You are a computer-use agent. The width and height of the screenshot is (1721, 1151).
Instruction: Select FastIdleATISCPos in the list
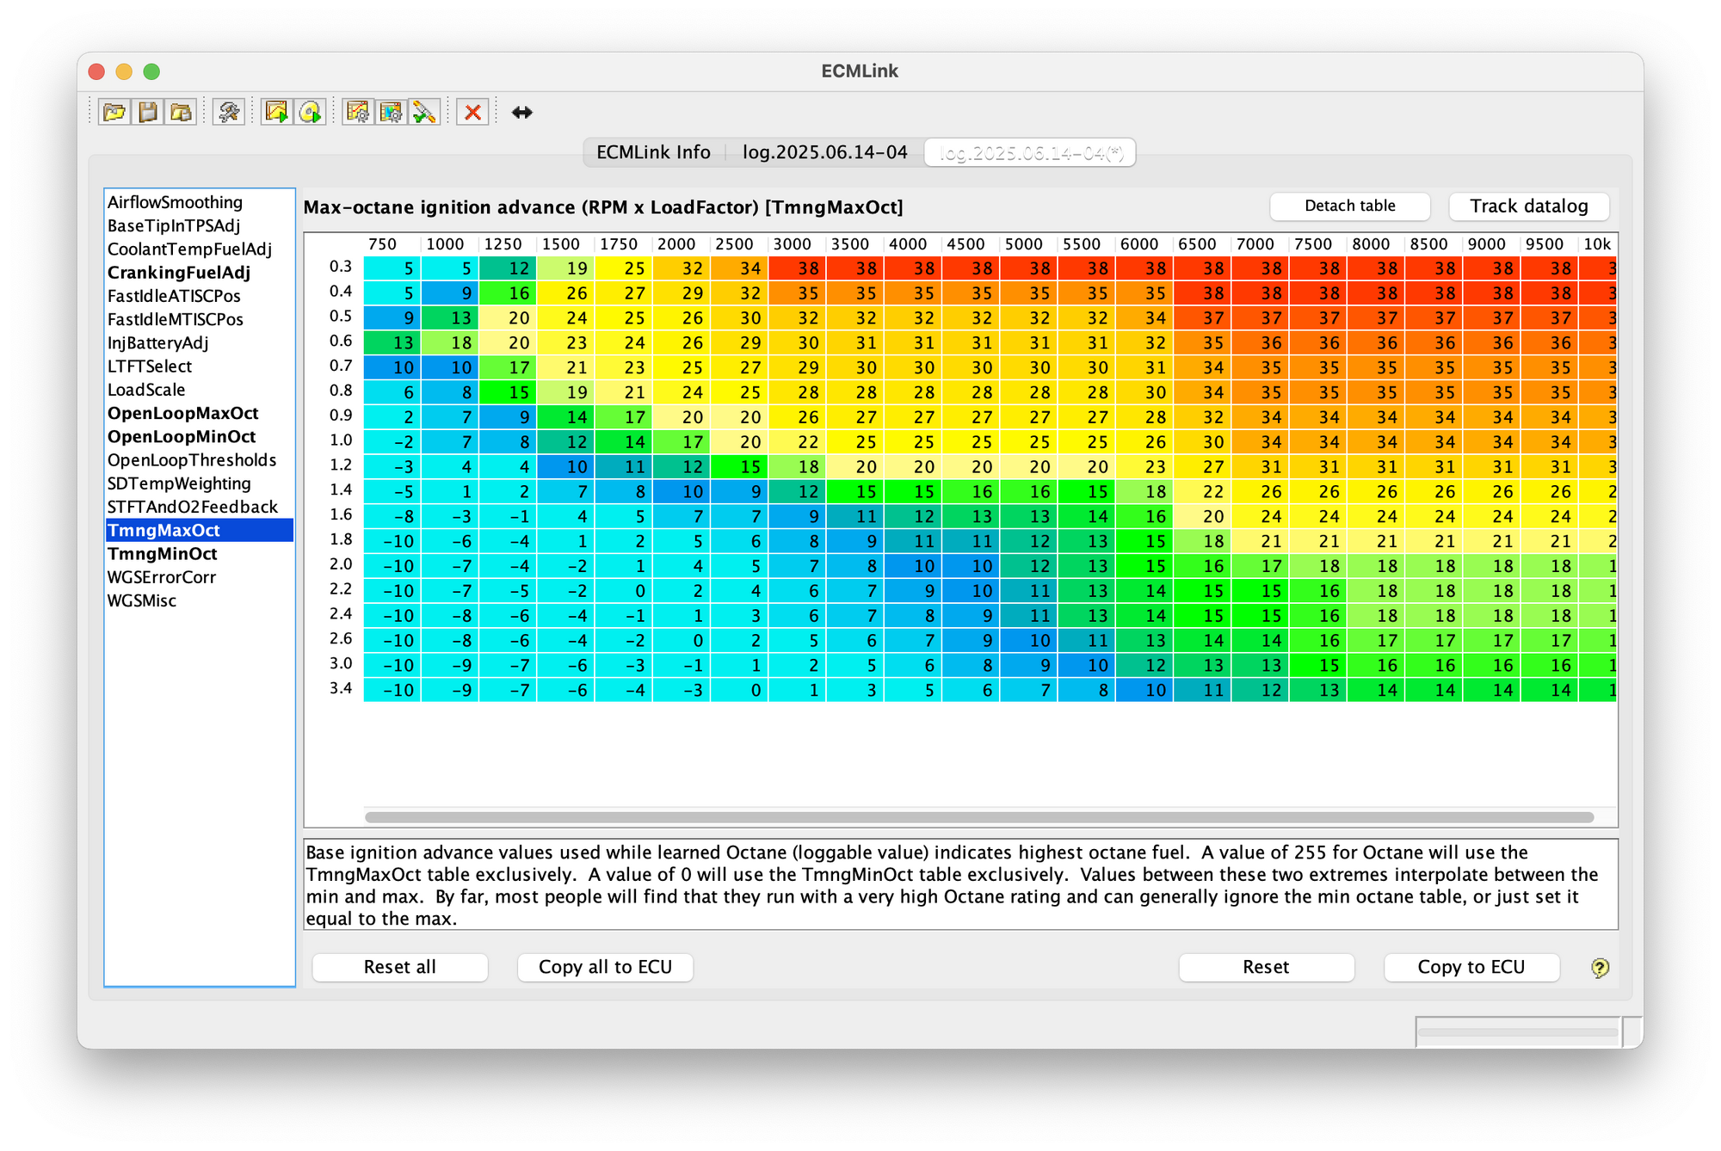(200, 296)
